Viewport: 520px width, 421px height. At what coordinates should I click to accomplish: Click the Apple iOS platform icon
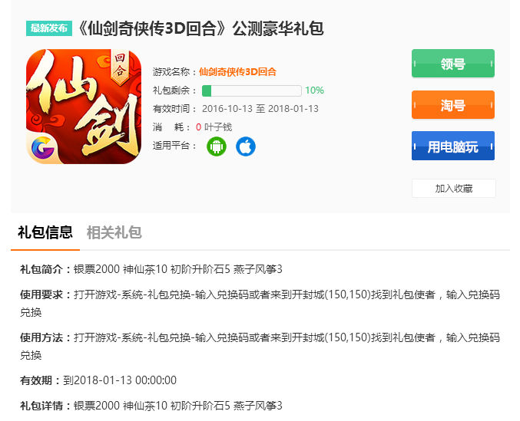coord(246,146)
